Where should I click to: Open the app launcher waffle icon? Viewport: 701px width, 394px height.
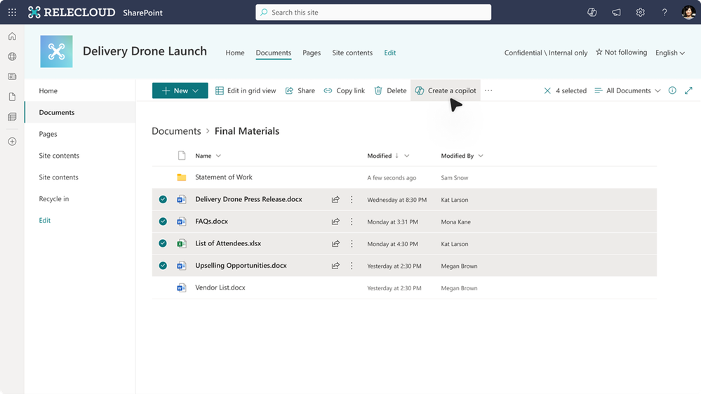12,13
